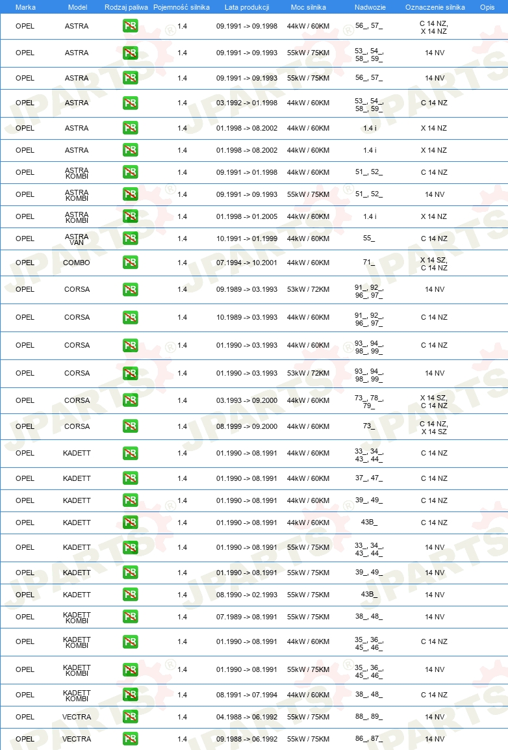Click production years 07.1989 -> 08.1991

pos(247,617)
